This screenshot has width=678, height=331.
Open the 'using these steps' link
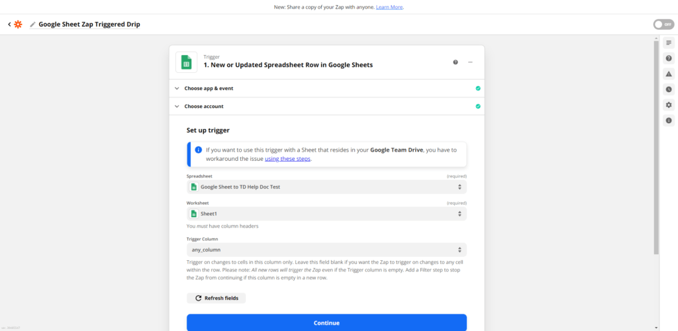(x=287, y=159)
